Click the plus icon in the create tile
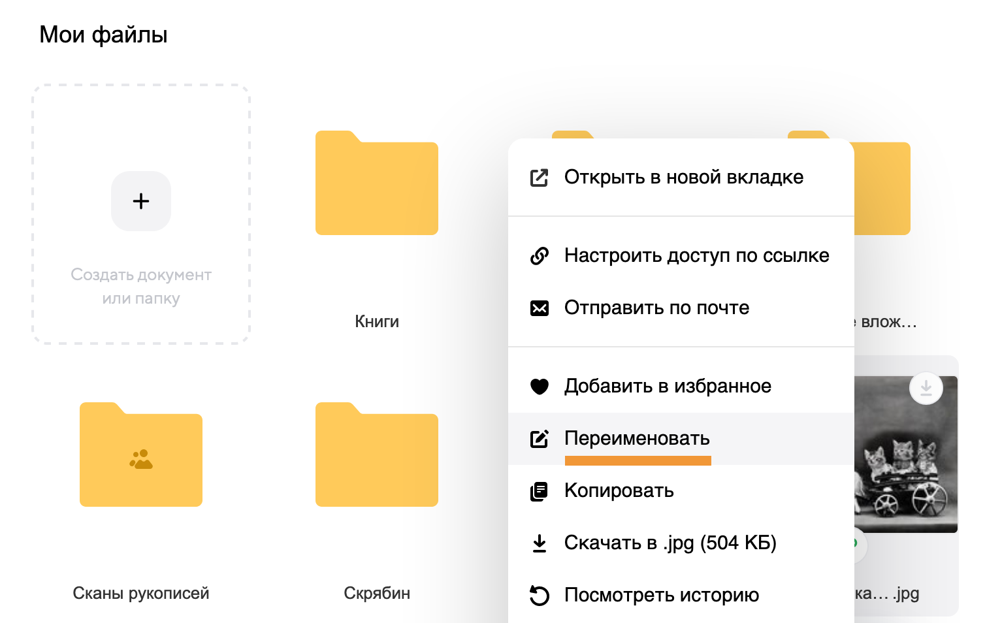Screen dimensions: 985x623 141,201
